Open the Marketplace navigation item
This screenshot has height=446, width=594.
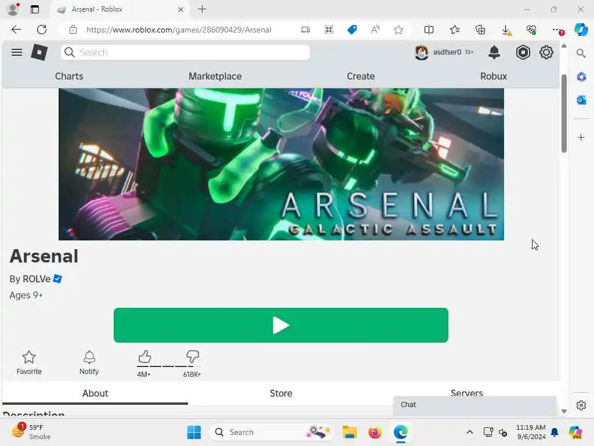[215, 76]
